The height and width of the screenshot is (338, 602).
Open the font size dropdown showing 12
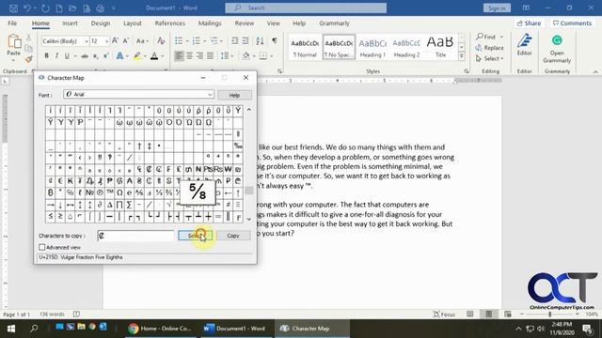106,41
